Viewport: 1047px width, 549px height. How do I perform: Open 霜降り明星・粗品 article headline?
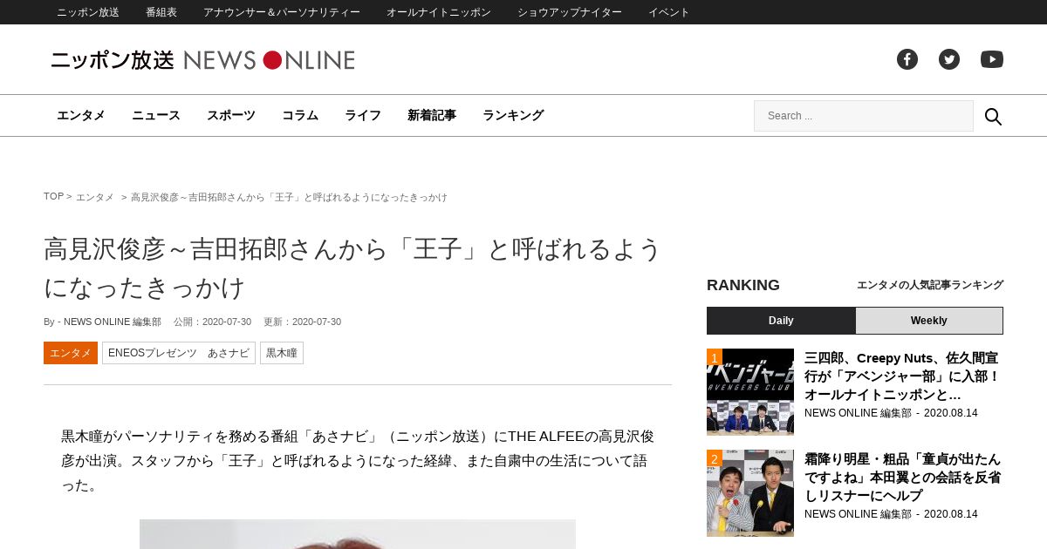coord(902,478)
